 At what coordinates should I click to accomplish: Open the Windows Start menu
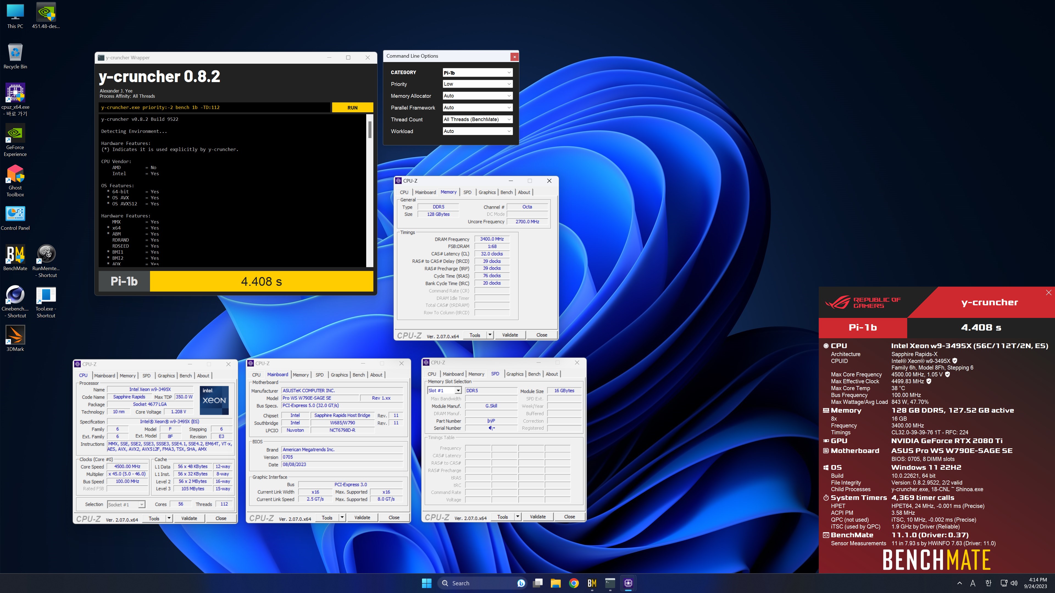coord(426,583)
